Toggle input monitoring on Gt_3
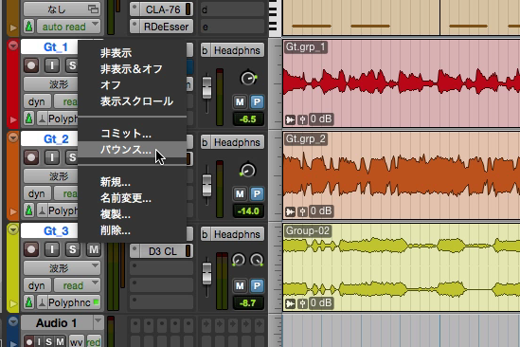This screenshot has height=347, width=520. [52, 249]
